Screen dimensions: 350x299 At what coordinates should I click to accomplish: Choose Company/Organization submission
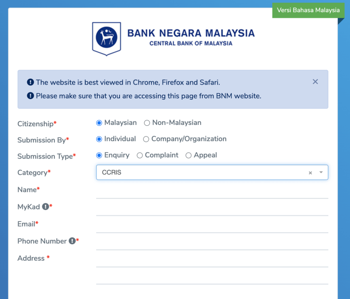coord(146,139)
